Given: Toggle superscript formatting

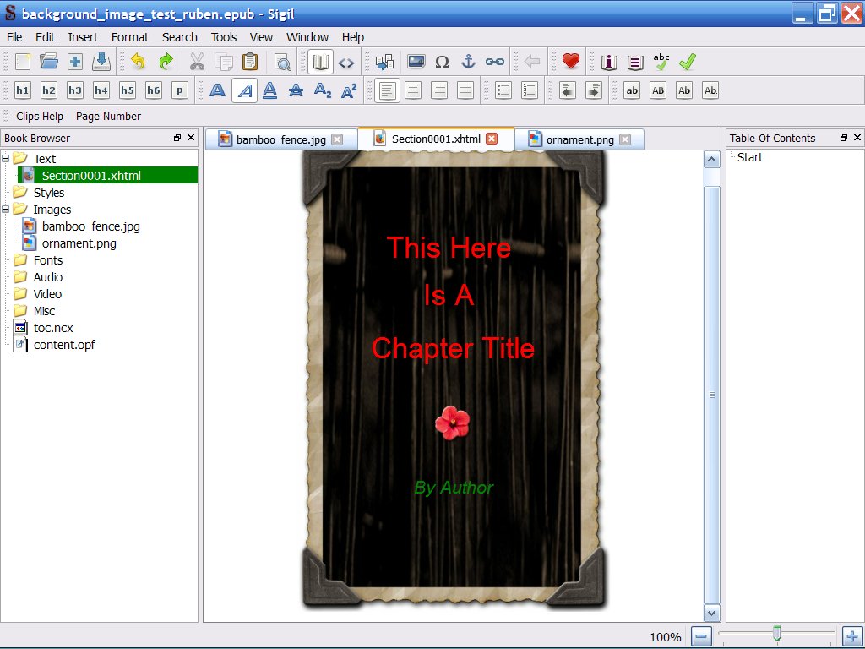Looking at the screenshot, I should pyautogui.click(x=349, y=90).
